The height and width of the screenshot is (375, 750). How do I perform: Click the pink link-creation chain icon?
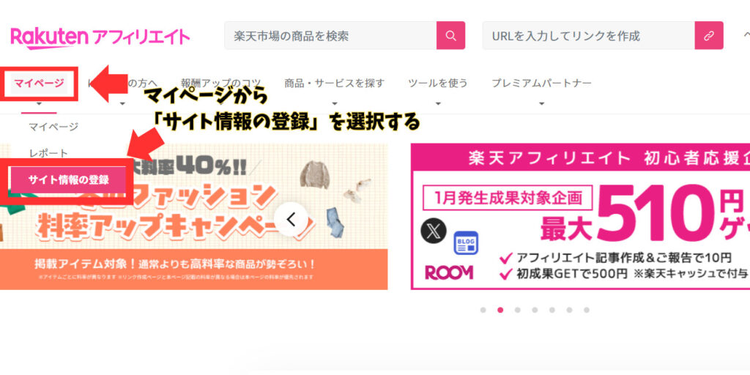click(x=709, y=35)
